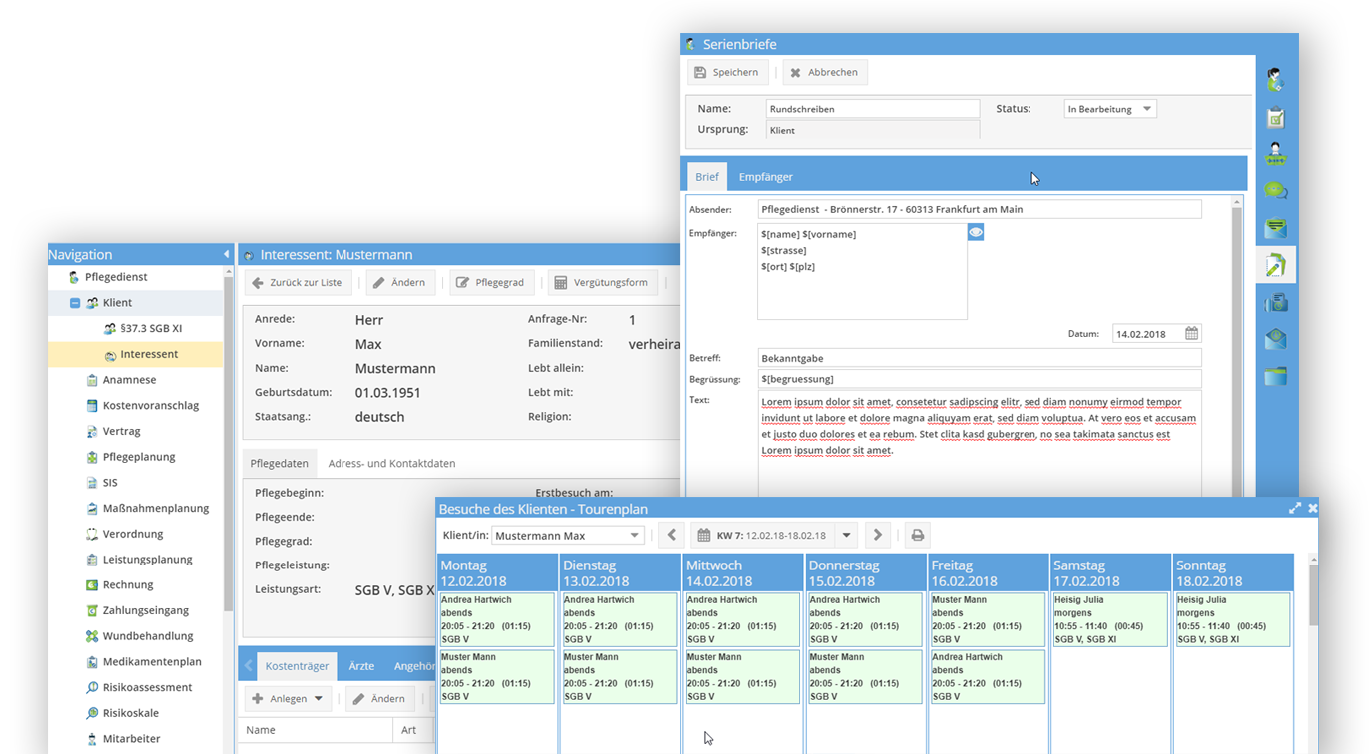Click the calendar icon beside the Datum field
The height and width of the screenshot is (754, 1372).
coord(1191,333)
